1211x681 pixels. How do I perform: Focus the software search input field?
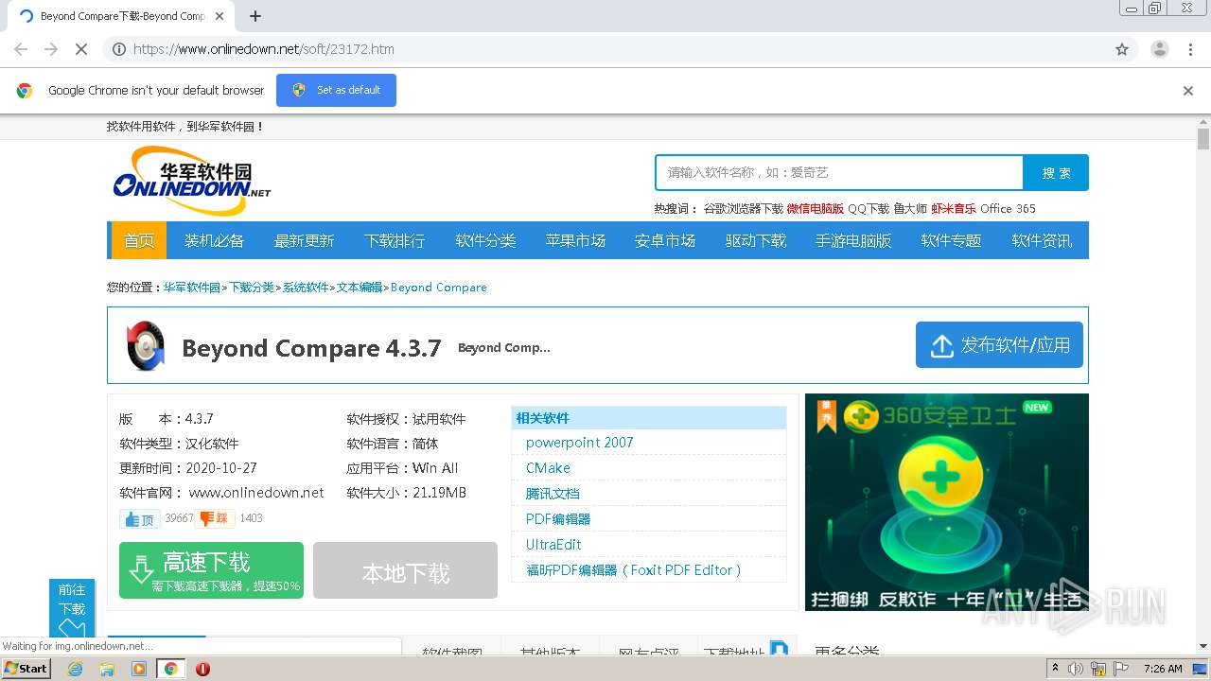[839, 172]
